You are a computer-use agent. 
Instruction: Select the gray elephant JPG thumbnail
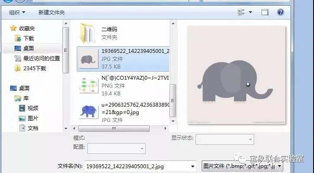88,59
